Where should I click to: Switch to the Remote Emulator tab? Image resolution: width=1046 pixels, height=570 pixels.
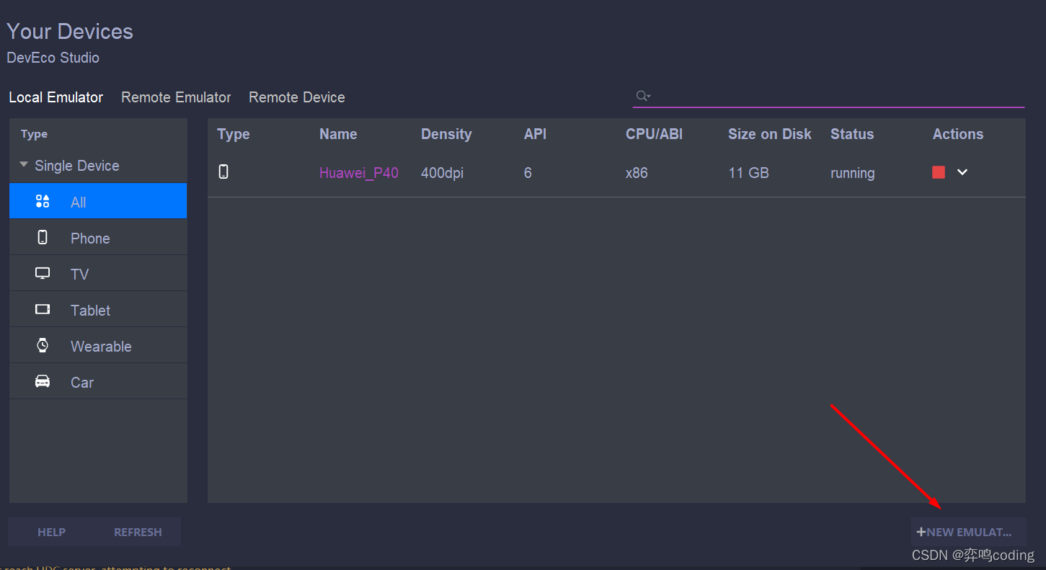(x=176, y=97)
